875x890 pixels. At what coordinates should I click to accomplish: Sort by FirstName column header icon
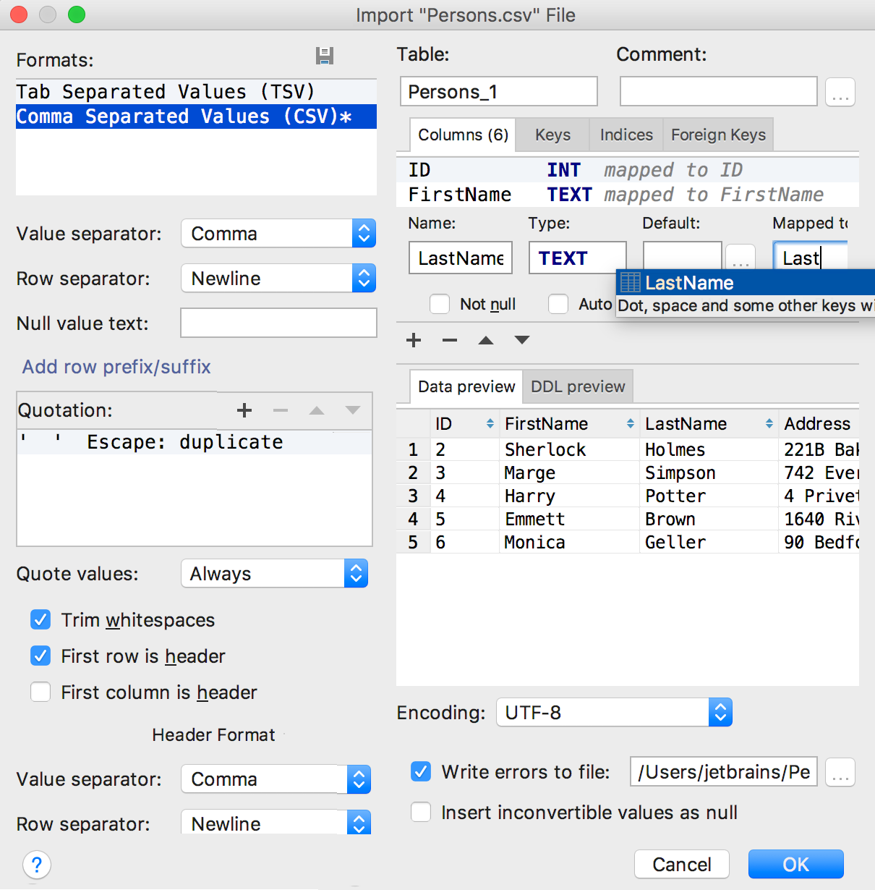(x=631, y=423)
